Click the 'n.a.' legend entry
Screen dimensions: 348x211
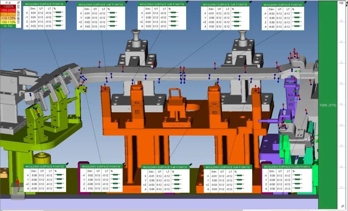tap(8, 3)
